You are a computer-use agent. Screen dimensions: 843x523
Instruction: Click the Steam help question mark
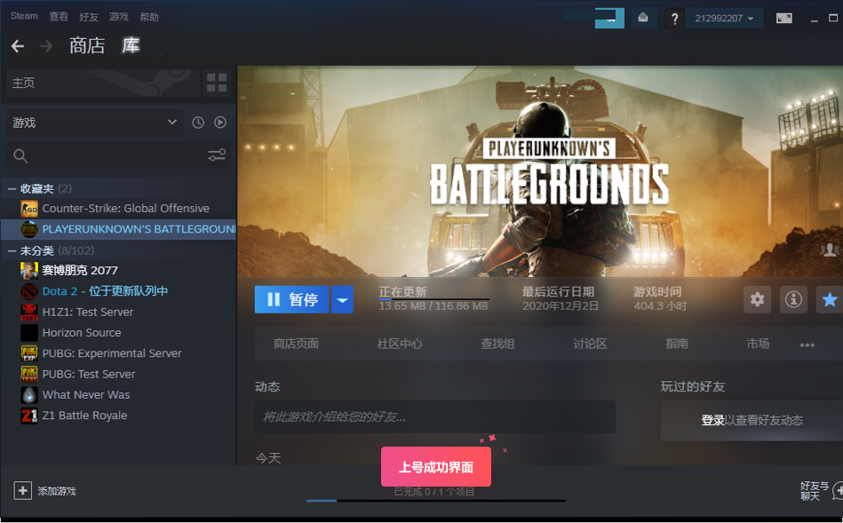point(674,19)
